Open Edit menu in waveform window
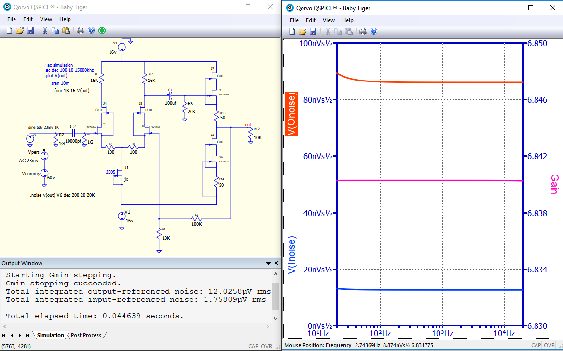Screen dimensions: 563x351 click(311, 20)
